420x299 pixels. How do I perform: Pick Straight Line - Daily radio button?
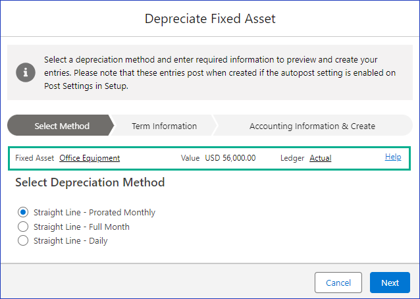pos(23,240)
